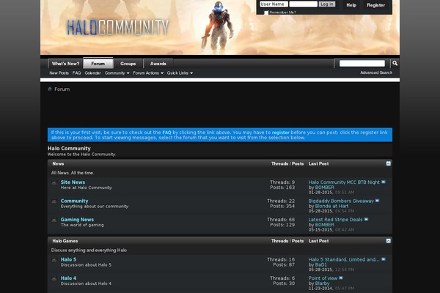Click the Community forum status icon
The height and width of the screenshot is (293, 440).
point(54,201)
